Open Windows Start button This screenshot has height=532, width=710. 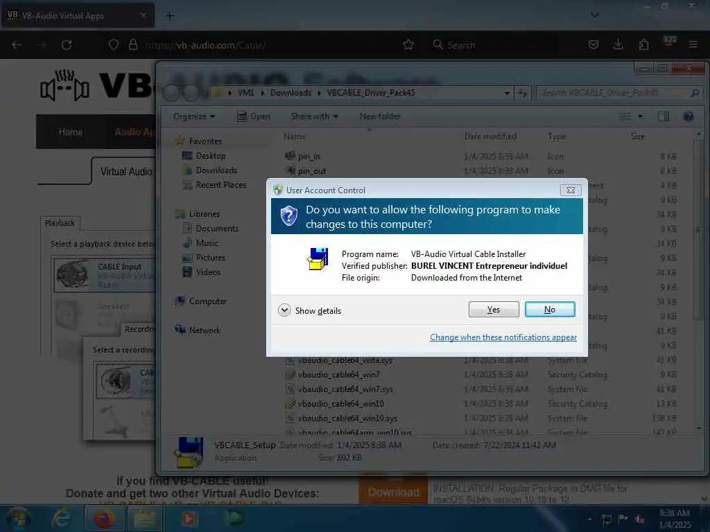[x=17, y=518]
